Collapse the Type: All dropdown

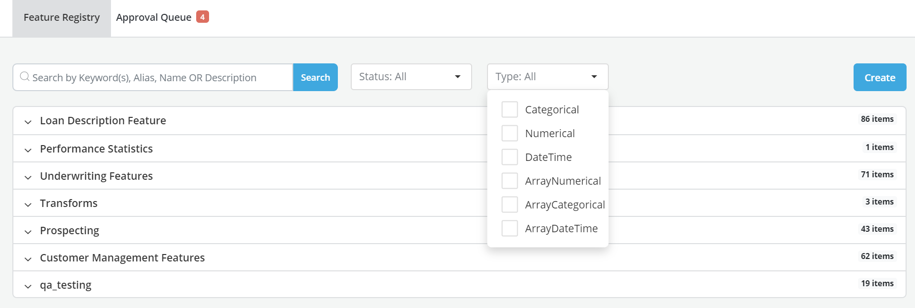point(547,77)
